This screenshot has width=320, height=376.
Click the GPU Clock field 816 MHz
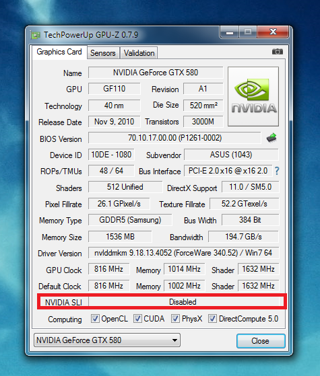(108, 269)
